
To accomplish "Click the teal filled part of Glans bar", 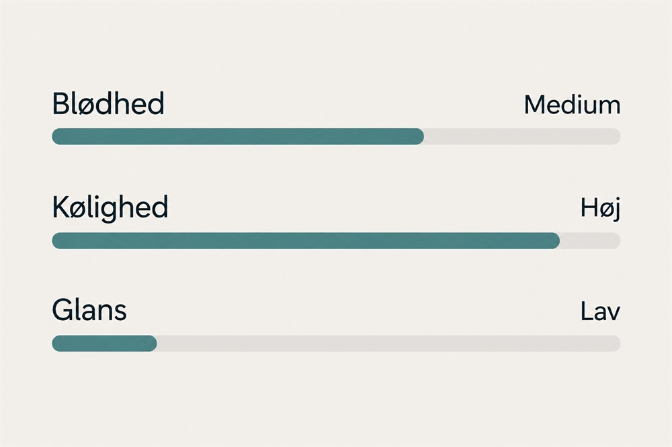I will (104, 344).
